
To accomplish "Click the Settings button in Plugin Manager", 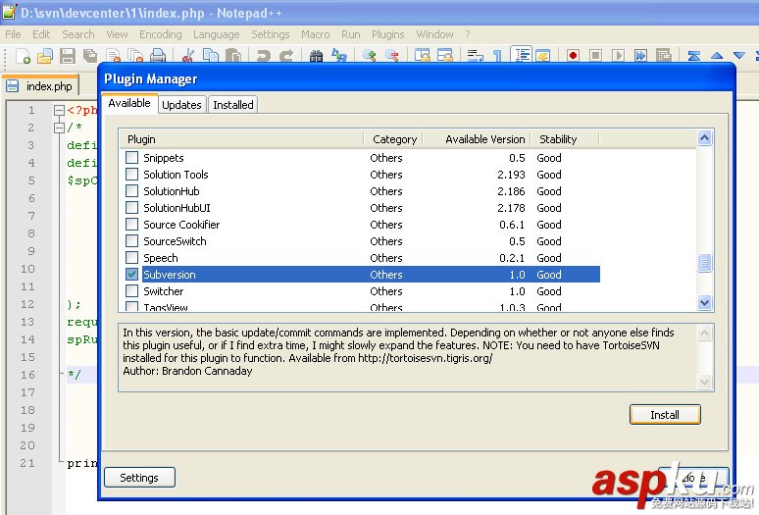I will coord(139,478).
